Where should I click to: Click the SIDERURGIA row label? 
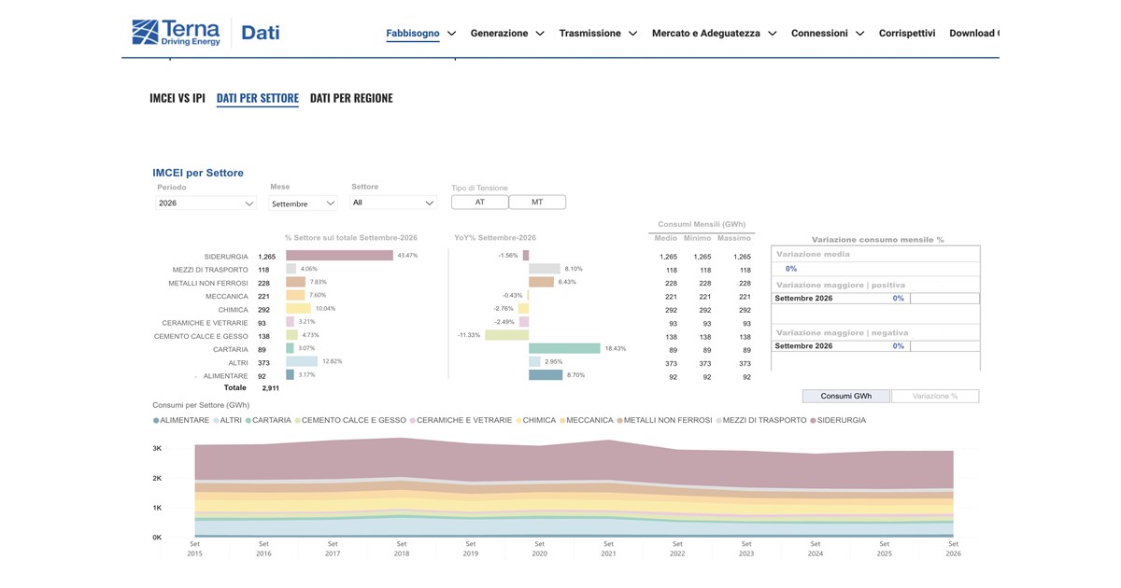(226, 257)
